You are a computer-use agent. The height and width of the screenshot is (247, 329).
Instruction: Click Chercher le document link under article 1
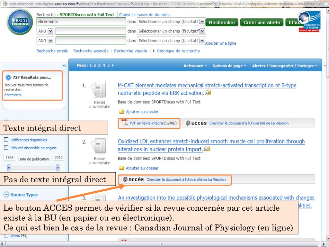point(249,123)
